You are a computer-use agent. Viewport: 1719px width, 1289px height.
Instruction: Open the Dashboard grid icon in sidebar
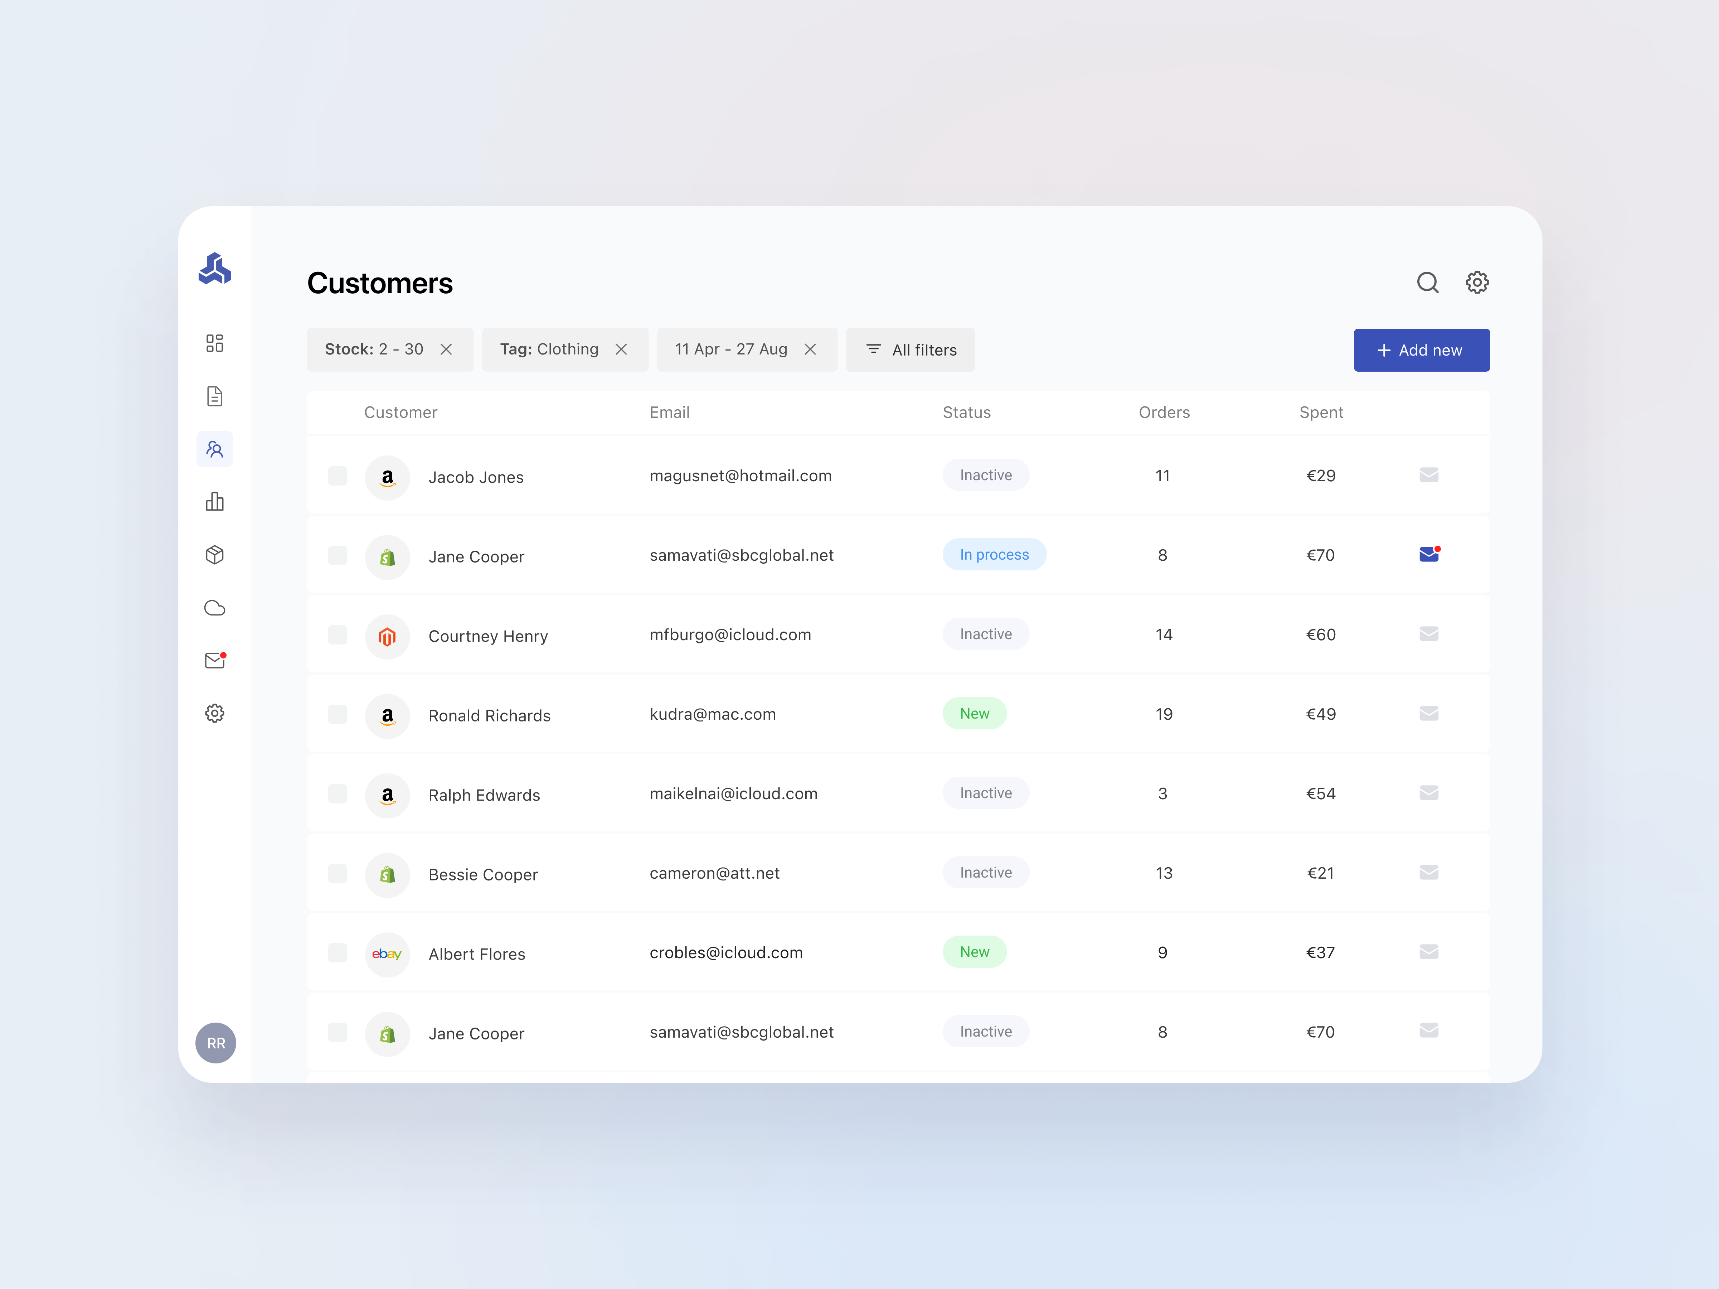[x=214, y=343]
